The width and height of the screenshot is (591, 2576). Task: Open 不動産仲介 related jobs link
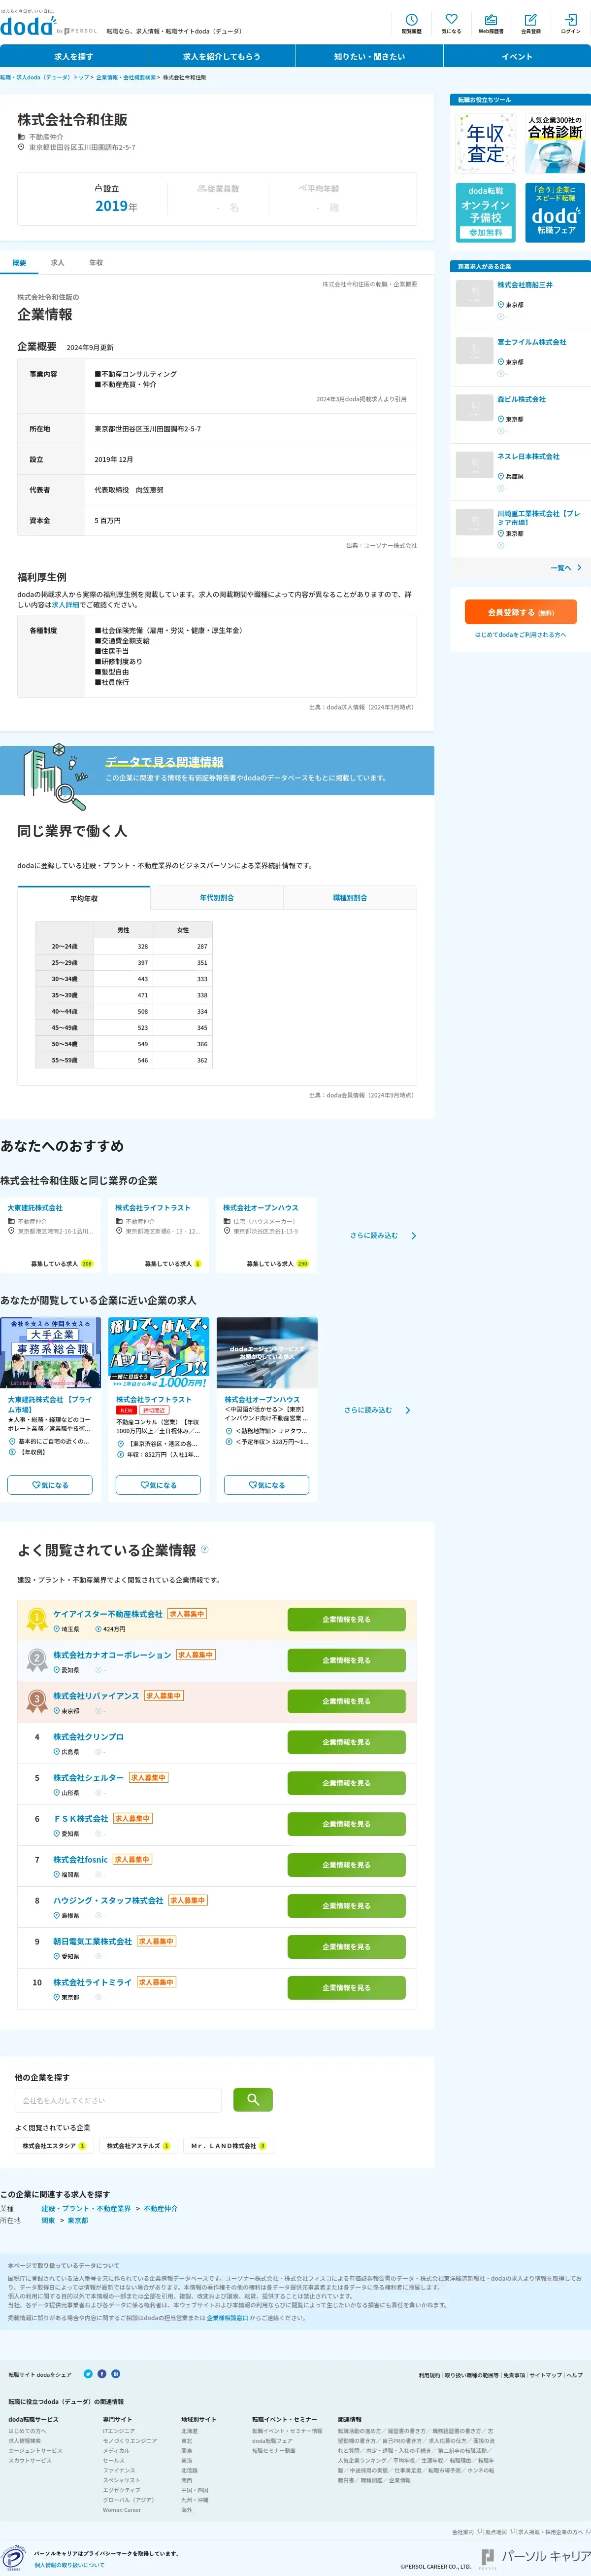[161, 2208]
